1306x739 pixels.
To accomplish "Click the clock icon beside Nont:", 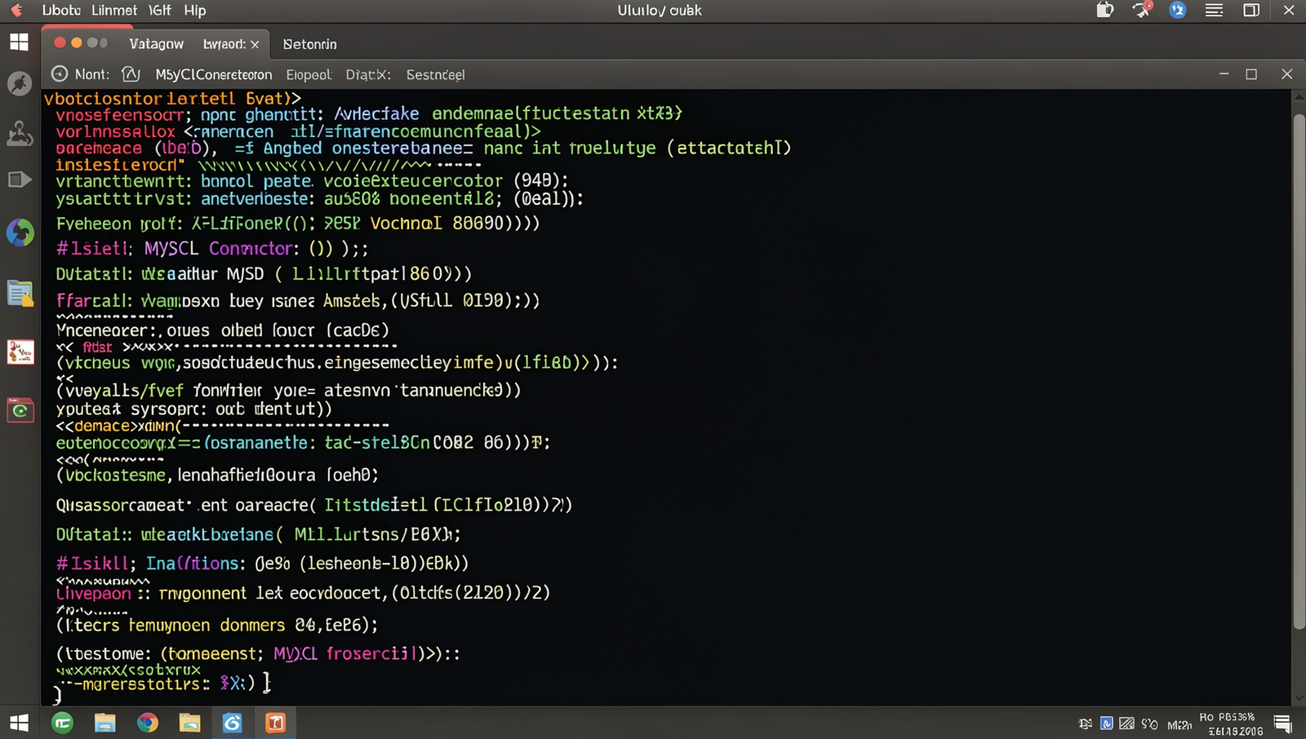I will coord(60,74).
